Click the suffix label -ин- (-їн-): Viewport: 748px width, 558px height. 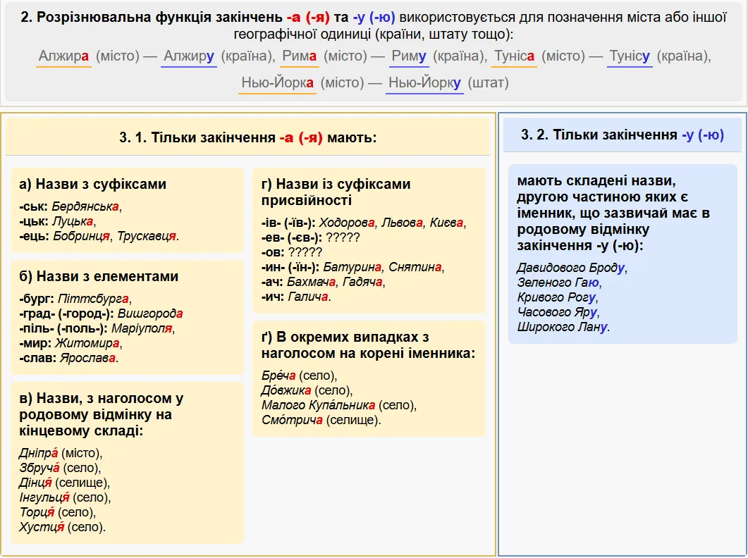point(290,267)
